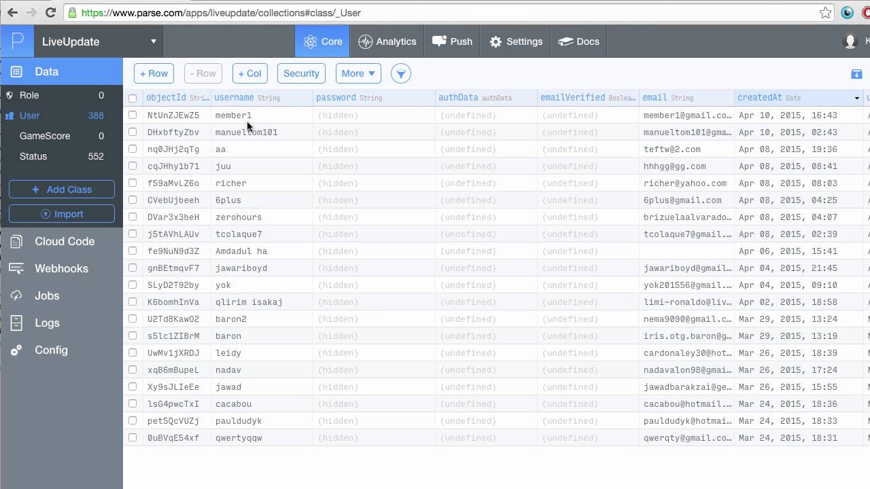Click the Role shield icon
Screen dimensions: 870x489
10,95
